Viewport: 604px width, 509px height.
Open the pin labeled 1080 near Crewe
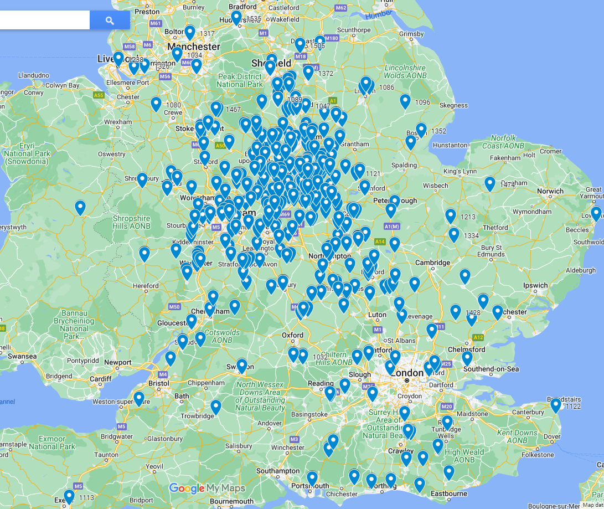tap(156, 105)
